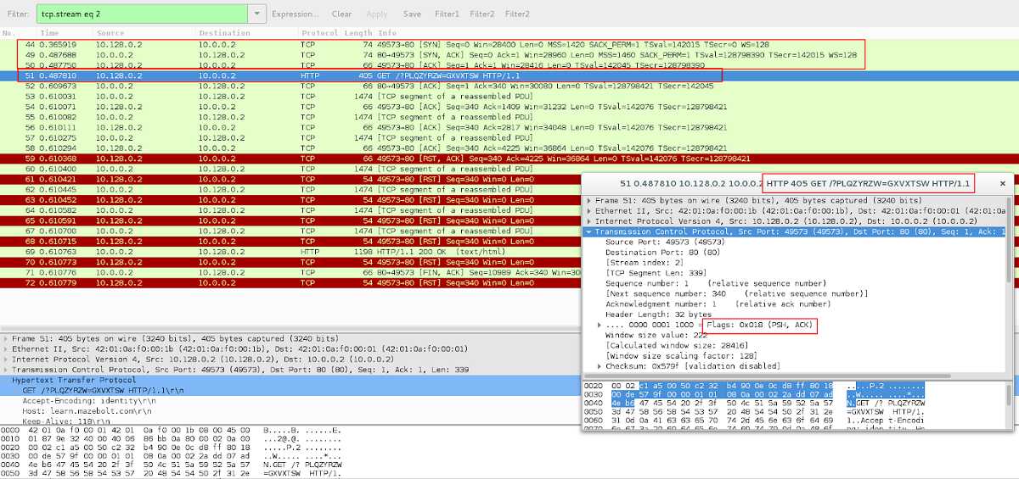This screenshot has height=479, width=1019.
Task: Activate the Filter1 saved filter
Action: pyautogui.click(x=447, y=14)
